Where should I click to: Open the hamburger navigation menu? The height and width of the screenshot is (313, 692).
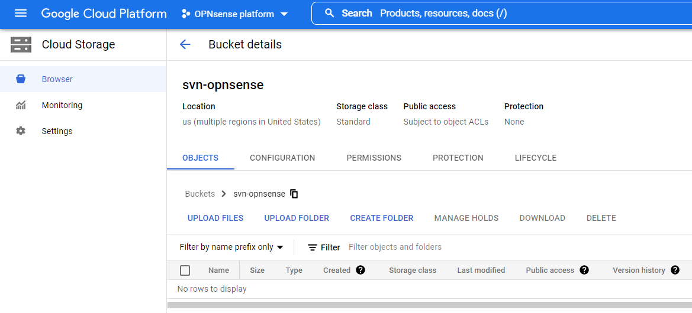pos(21,14)
